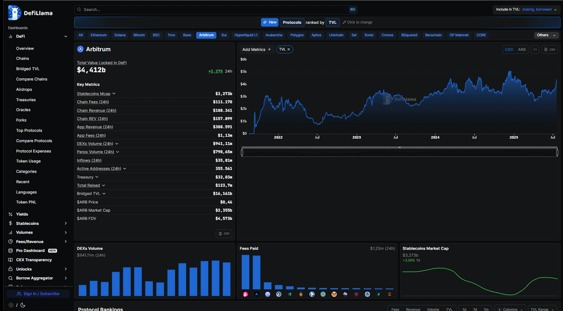Image resolution: width=563 pixels, height=311 pixels.
Task: Switch chart denomination to USD
Action: click(x=509, y=49)
